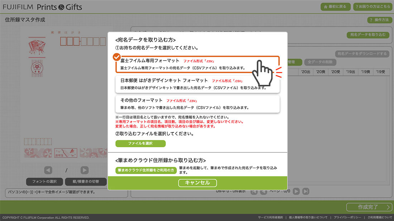394x221 pixels.
Task: Choose the 日本郵便 はがきデザインキット format
Action: coord(197,84)
